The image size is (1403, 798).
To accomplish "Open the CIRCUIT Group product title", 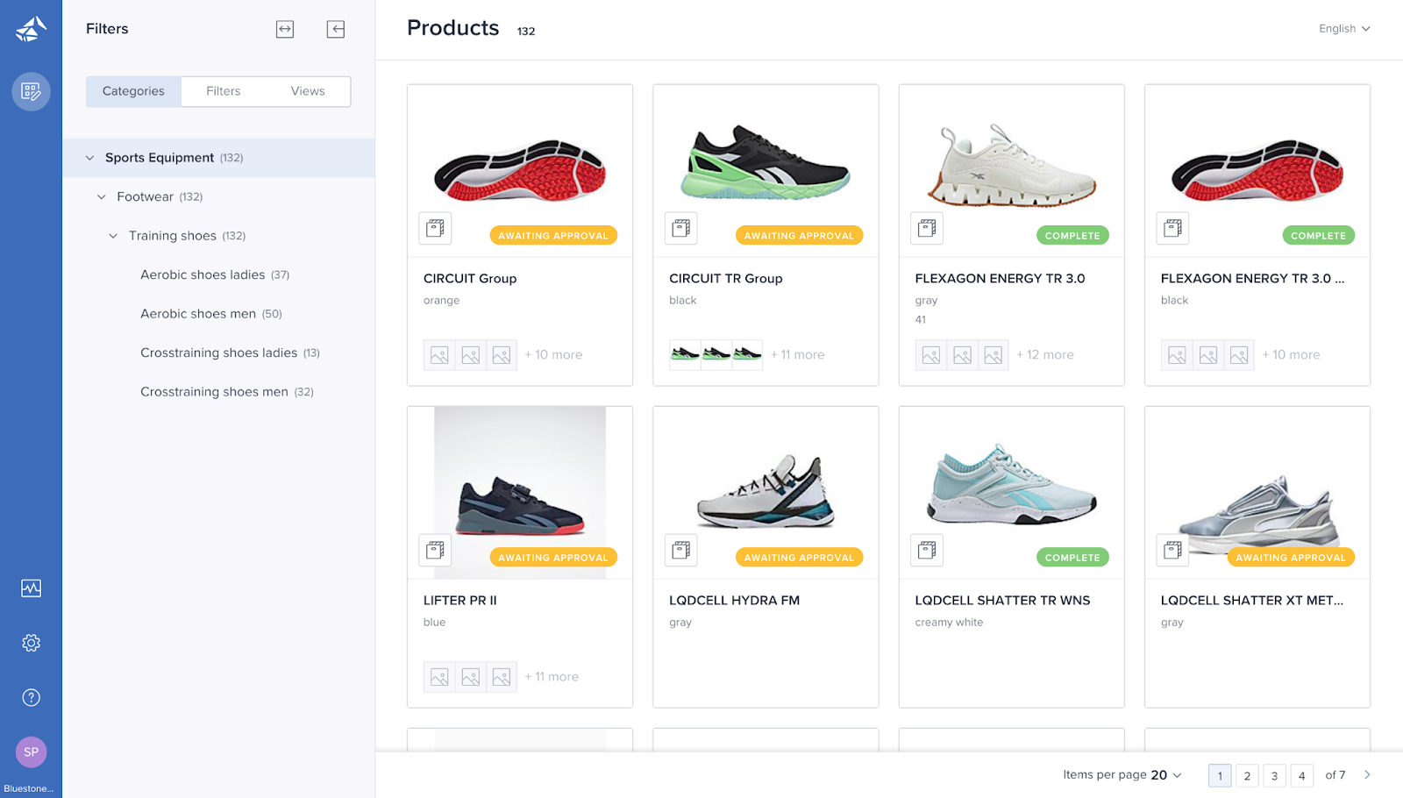I will pos(470,279).
